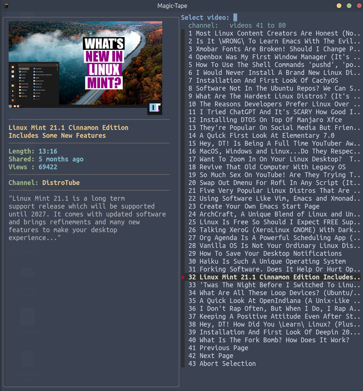Screen dimensions: 363x391
Task: Click the vertical scrollbar beside video list
Action: coord(183,198)
